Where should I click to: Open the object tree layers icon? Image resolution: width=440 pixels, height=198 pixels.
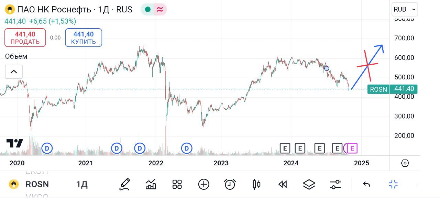click(x=309, y=185)
